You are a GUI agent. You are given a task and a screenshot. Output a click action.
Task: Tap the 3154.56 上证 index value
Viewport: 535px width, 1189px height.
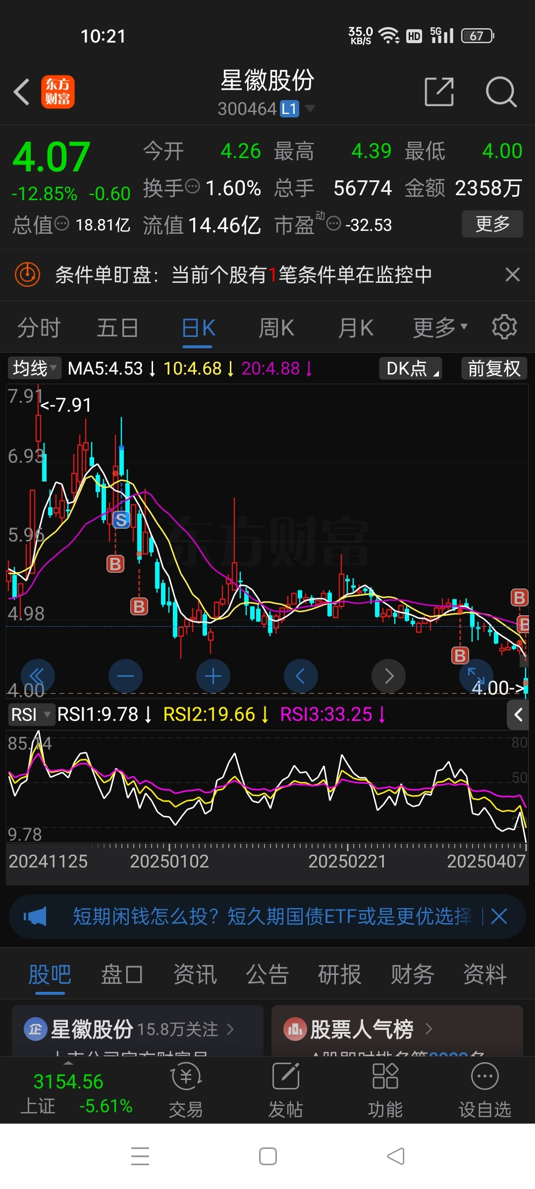pyautogui.click(x=68, y=1081)
